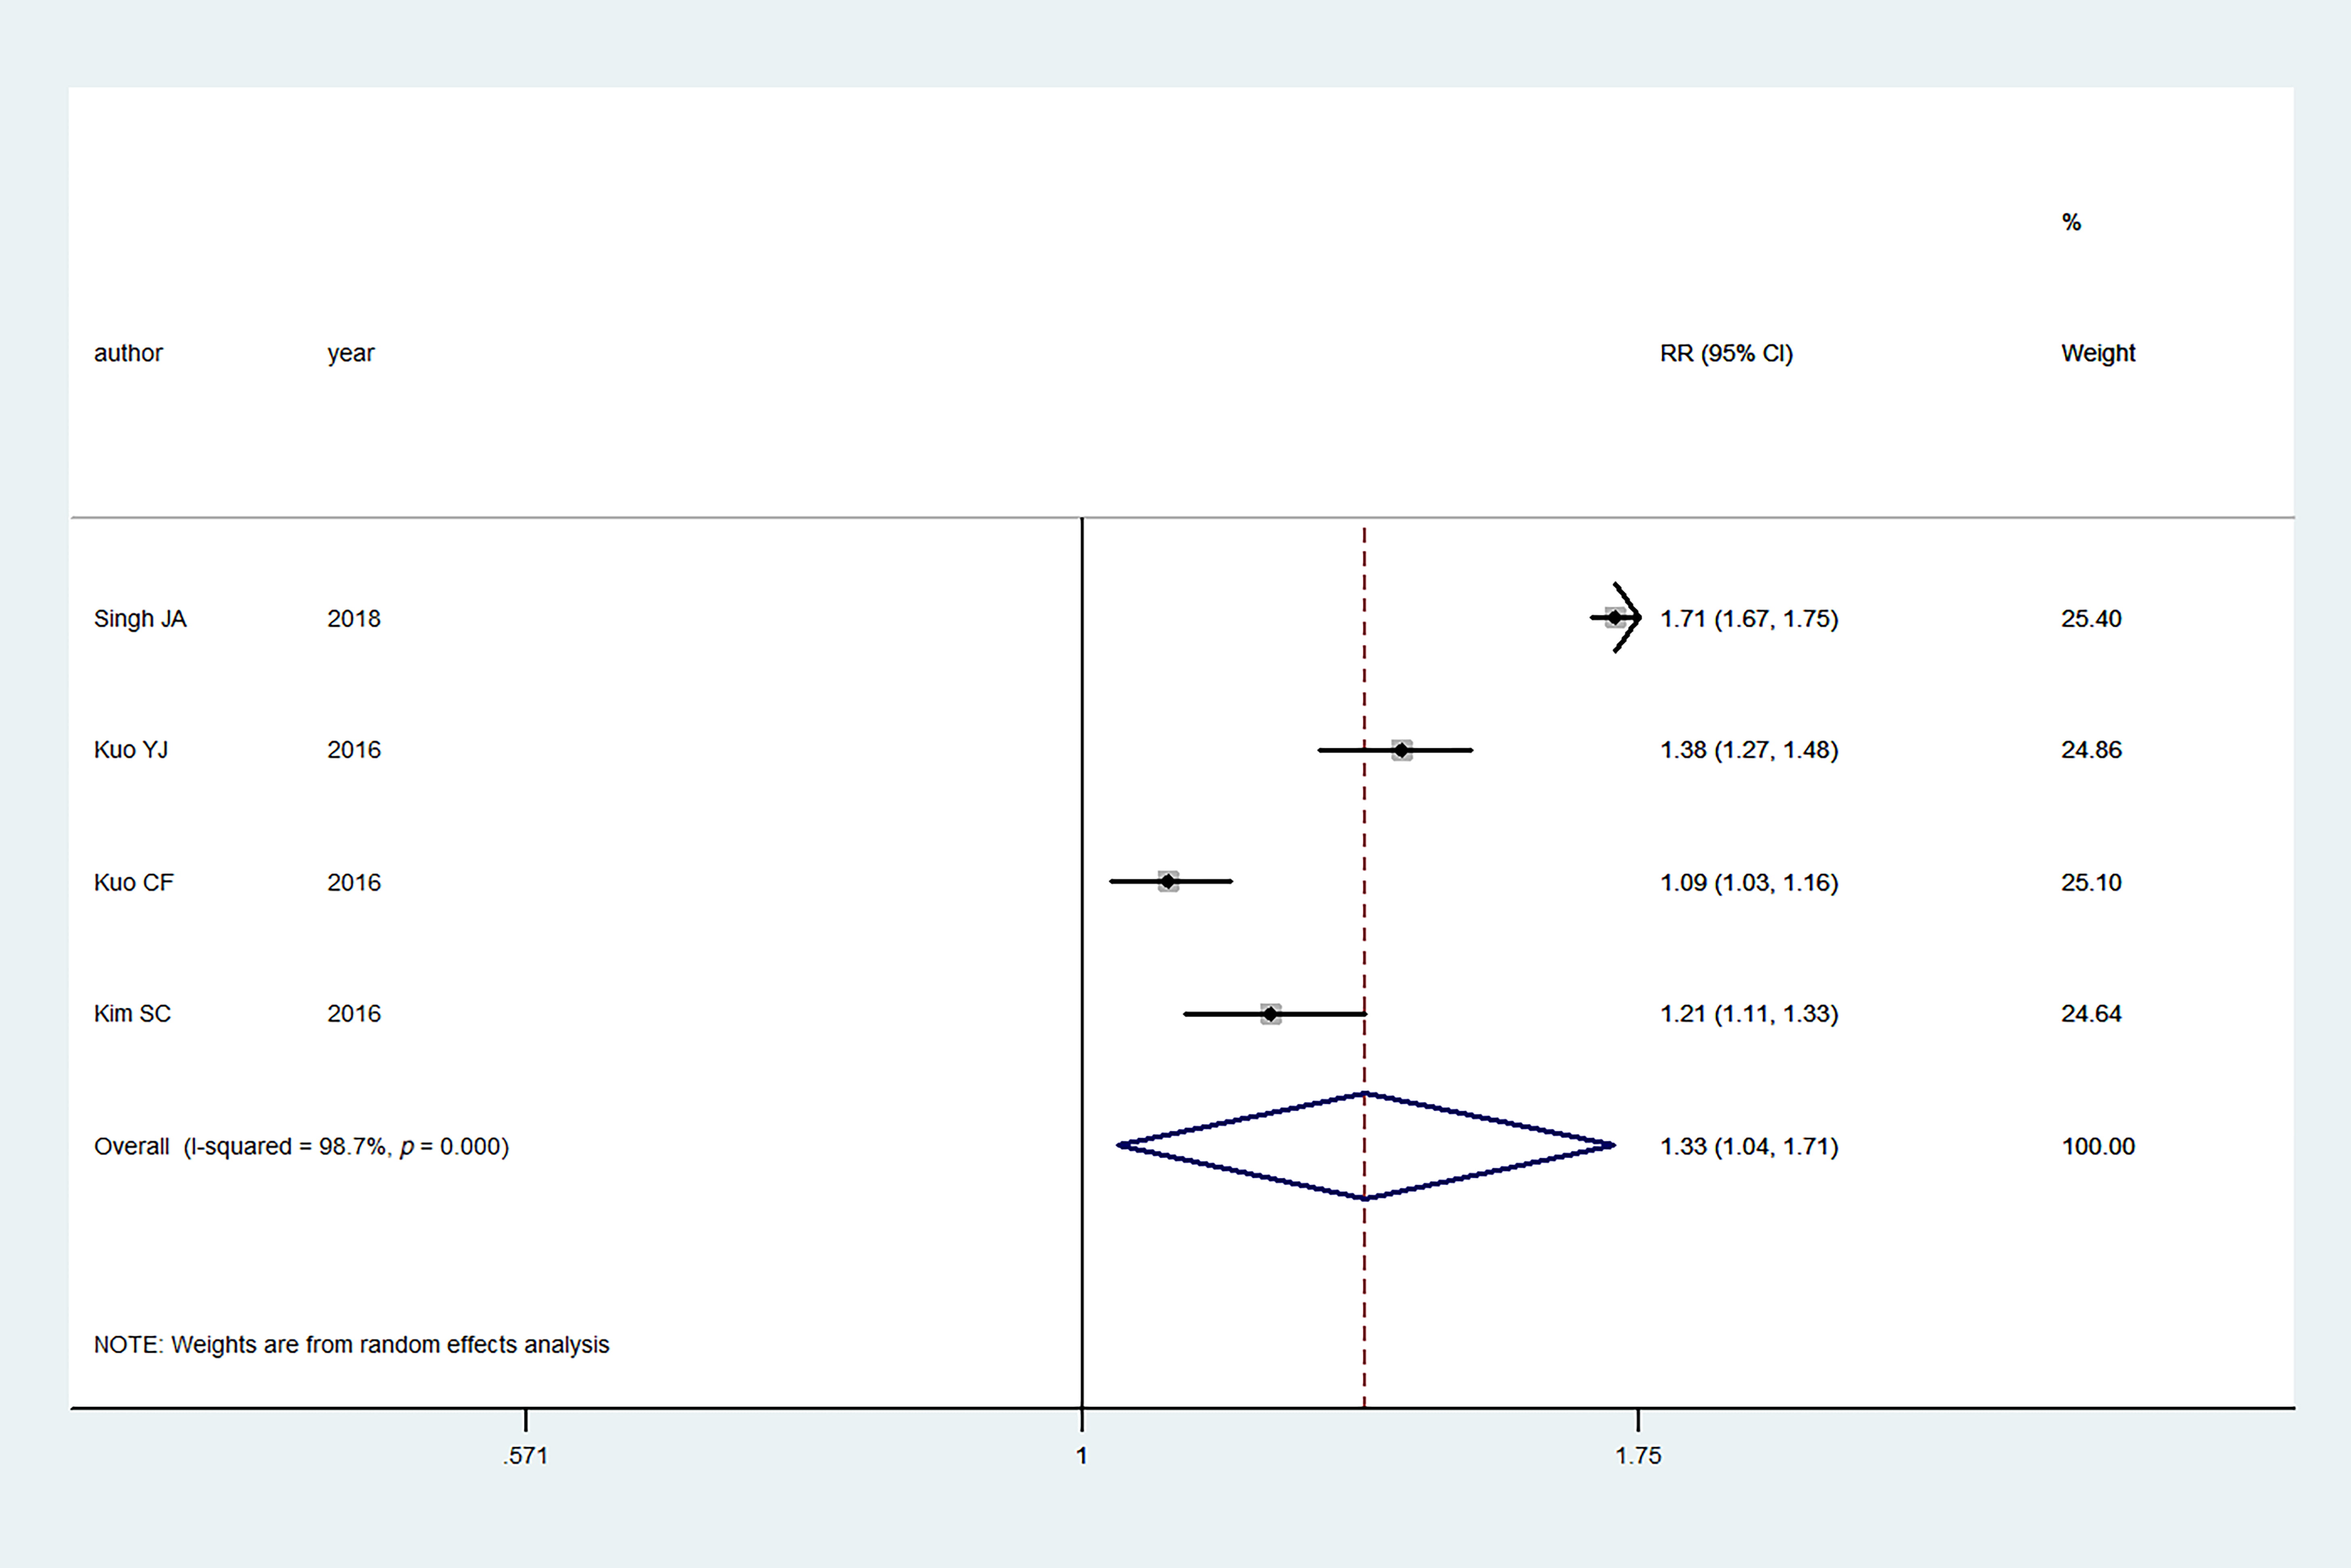Select the random effects analysis note
The height and width of the screenshot is (1568, 2351).
pyautogui.click(x=351, y=1345)
